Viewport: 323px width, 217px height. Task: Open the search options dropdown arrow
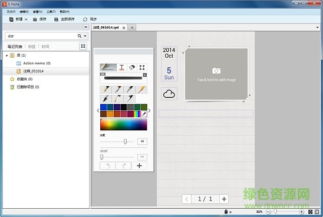click(x=85, y=36)
